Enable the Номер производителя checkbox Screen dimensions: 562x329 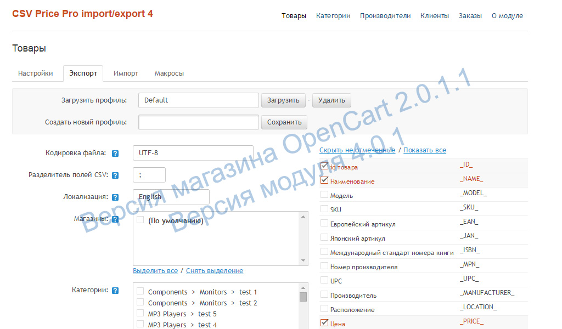tap(324, 266)
